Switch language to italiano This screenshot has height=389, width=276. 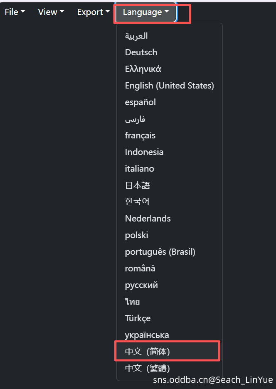click(139, 169)
